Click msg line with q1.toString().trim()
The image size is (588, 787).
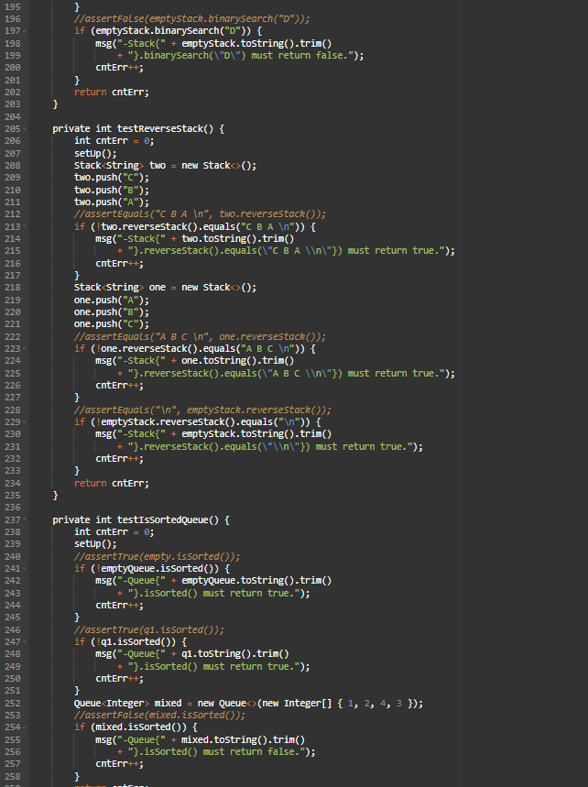pos(192,654)
